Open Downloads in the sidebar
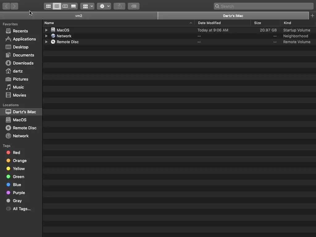This screenshot has height=237, width=316. [21, 63]
